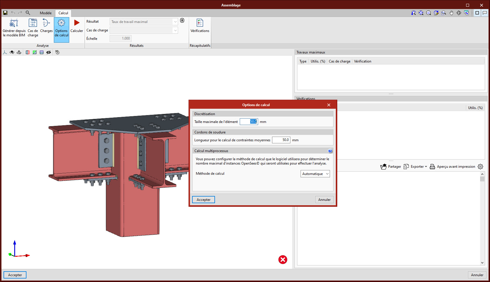
Task: Toggle the speech bubble comments button
Action: 485,13
